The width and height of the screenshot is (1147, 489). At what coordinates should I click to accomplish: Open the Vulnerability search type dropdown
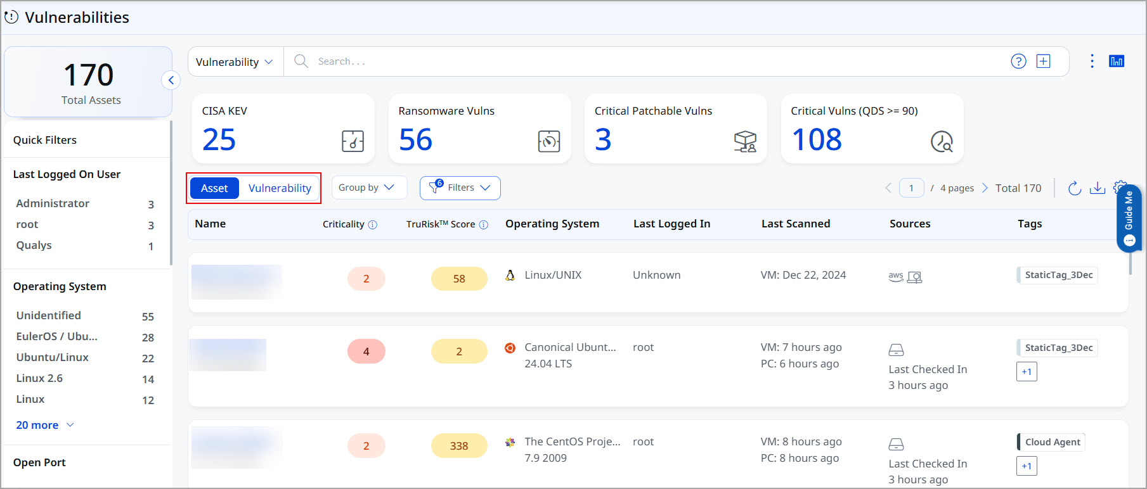pyautogui.click(x=235, y=62)
